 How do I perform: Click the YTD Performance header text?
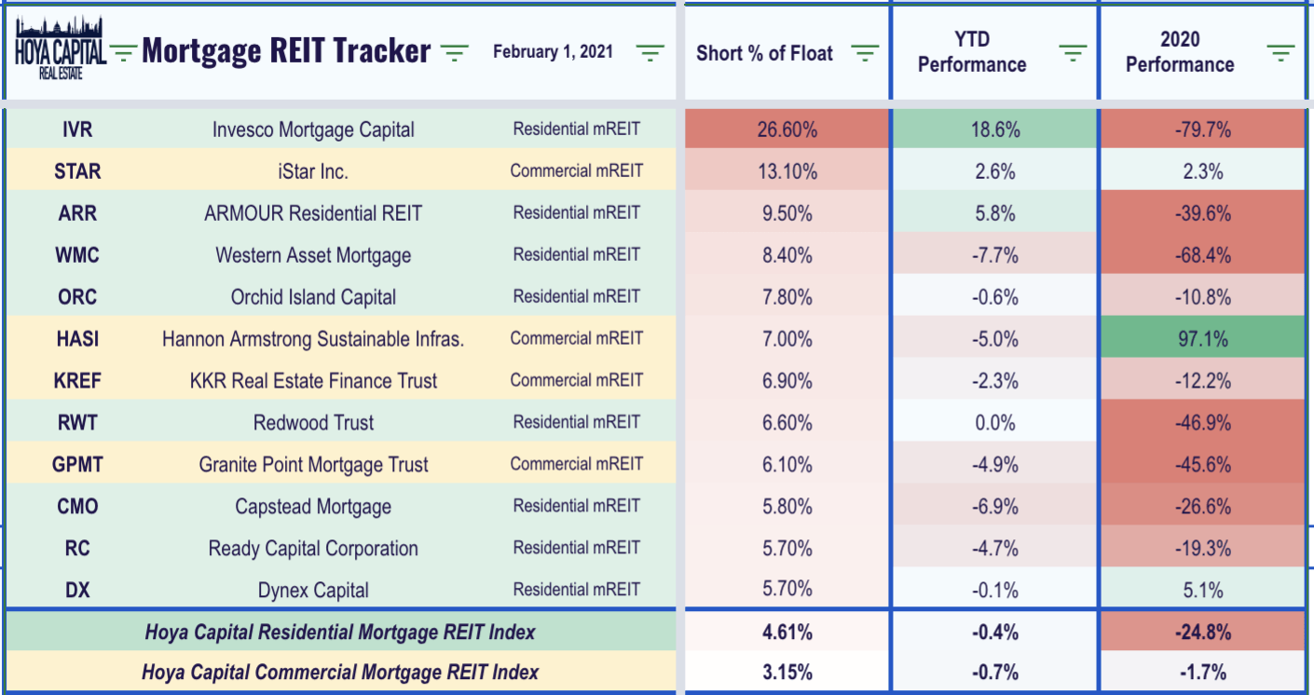(972, 52)
